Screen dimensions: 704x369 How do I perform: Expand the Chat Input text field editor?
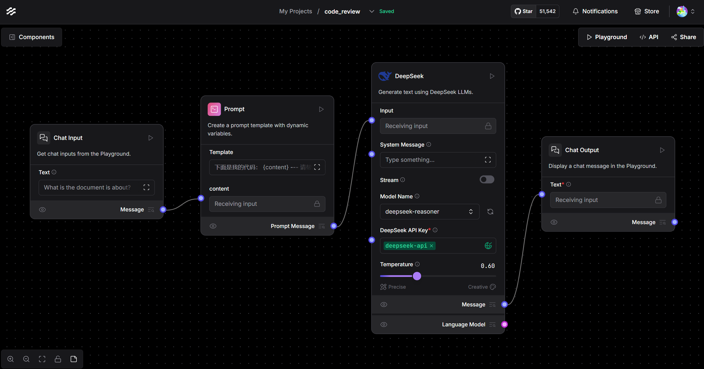(146, 188)
